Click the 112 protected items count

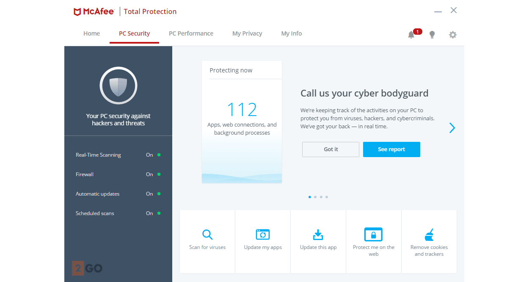[x=242, y=110]
